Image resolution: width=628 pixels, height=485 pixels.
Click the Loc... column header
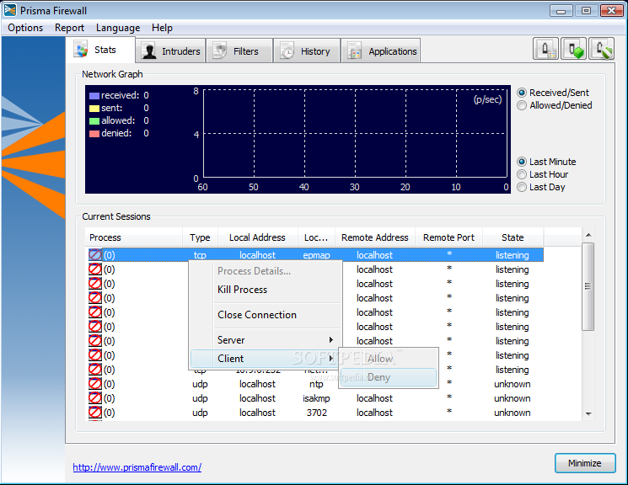coord(316,237)
